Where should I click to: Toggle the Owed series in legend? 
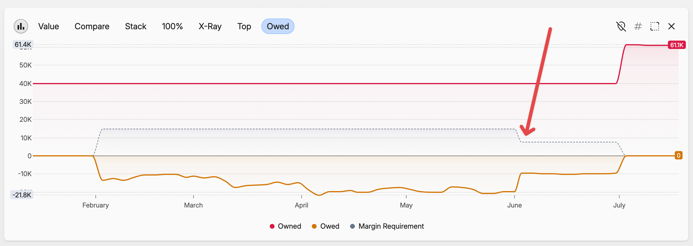[x=326, y=226]
